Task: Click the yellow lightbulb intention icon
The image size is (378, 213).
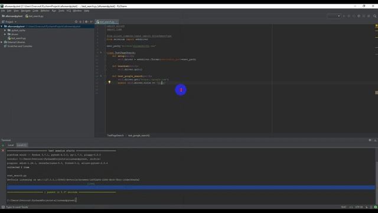Action: click(109, 82)
